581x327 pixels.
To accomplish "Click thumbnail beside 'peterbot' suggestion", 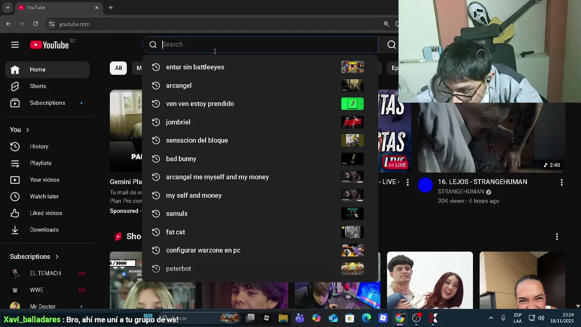I will [352, 268].
